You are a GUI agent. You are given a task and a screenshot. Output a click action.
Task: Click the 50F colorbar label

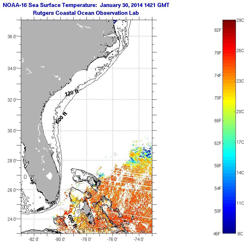tap(218, 211)
